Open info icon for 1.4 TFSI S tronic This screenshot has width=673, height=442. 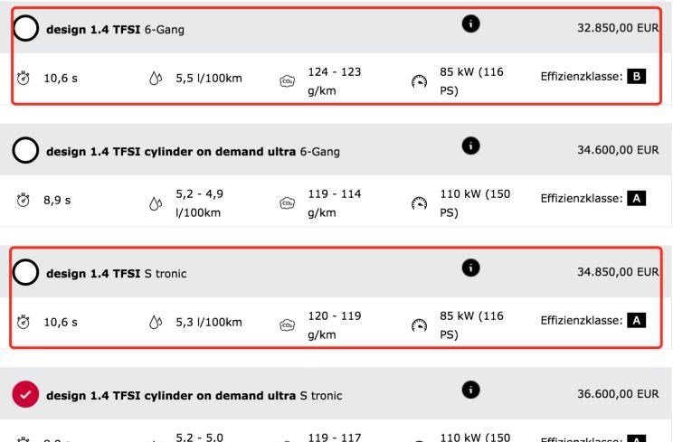(x=471, y=268)
